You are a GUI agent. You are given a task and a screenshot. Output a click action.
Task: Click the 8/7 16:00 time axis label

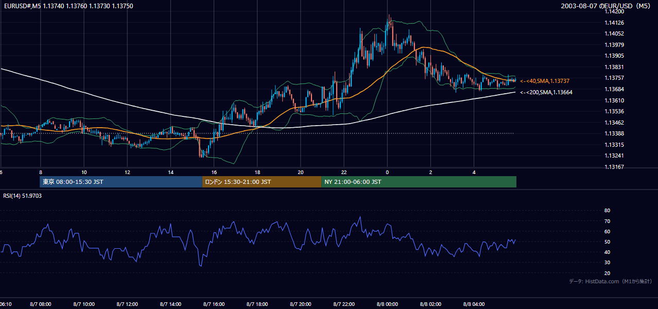(x=214, y=304)
